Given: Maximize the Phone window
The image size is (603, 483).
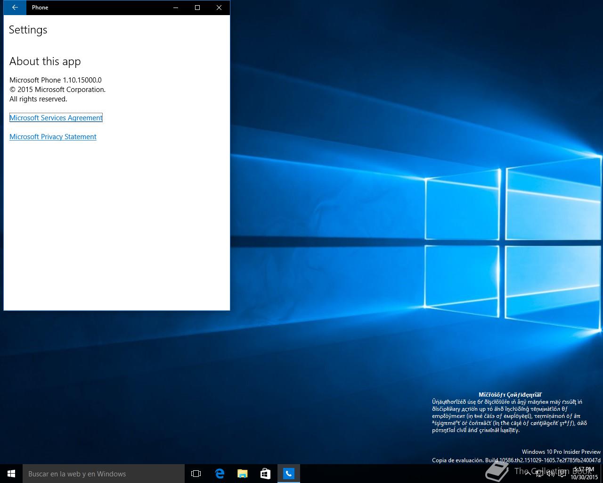Looking at the screenshot, I should (197, 8).
